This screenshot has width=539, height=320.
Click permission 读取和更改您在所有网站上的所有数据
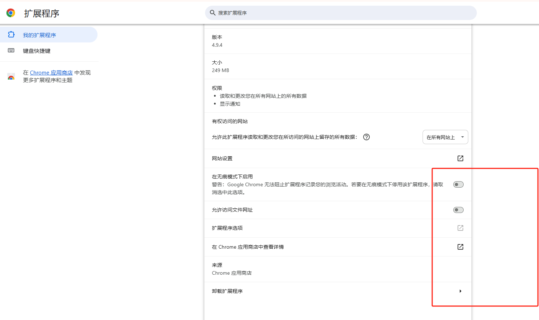[263, 96]
